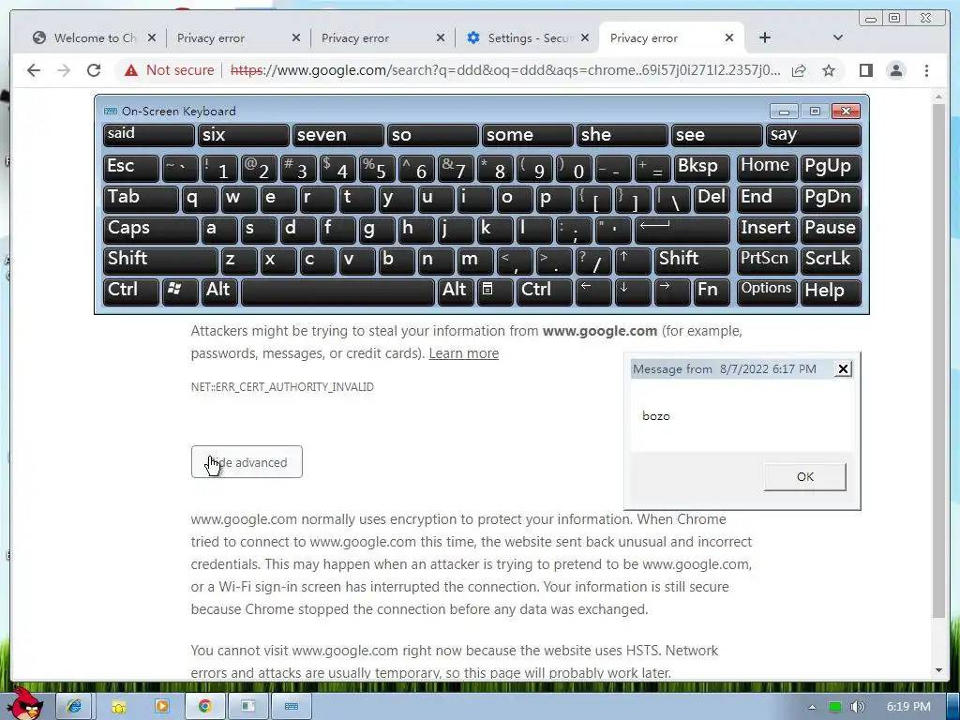The height and width of the screenshot is (720, 960).
Task: Click OK in the message dialog
Action: pos(805,477)
